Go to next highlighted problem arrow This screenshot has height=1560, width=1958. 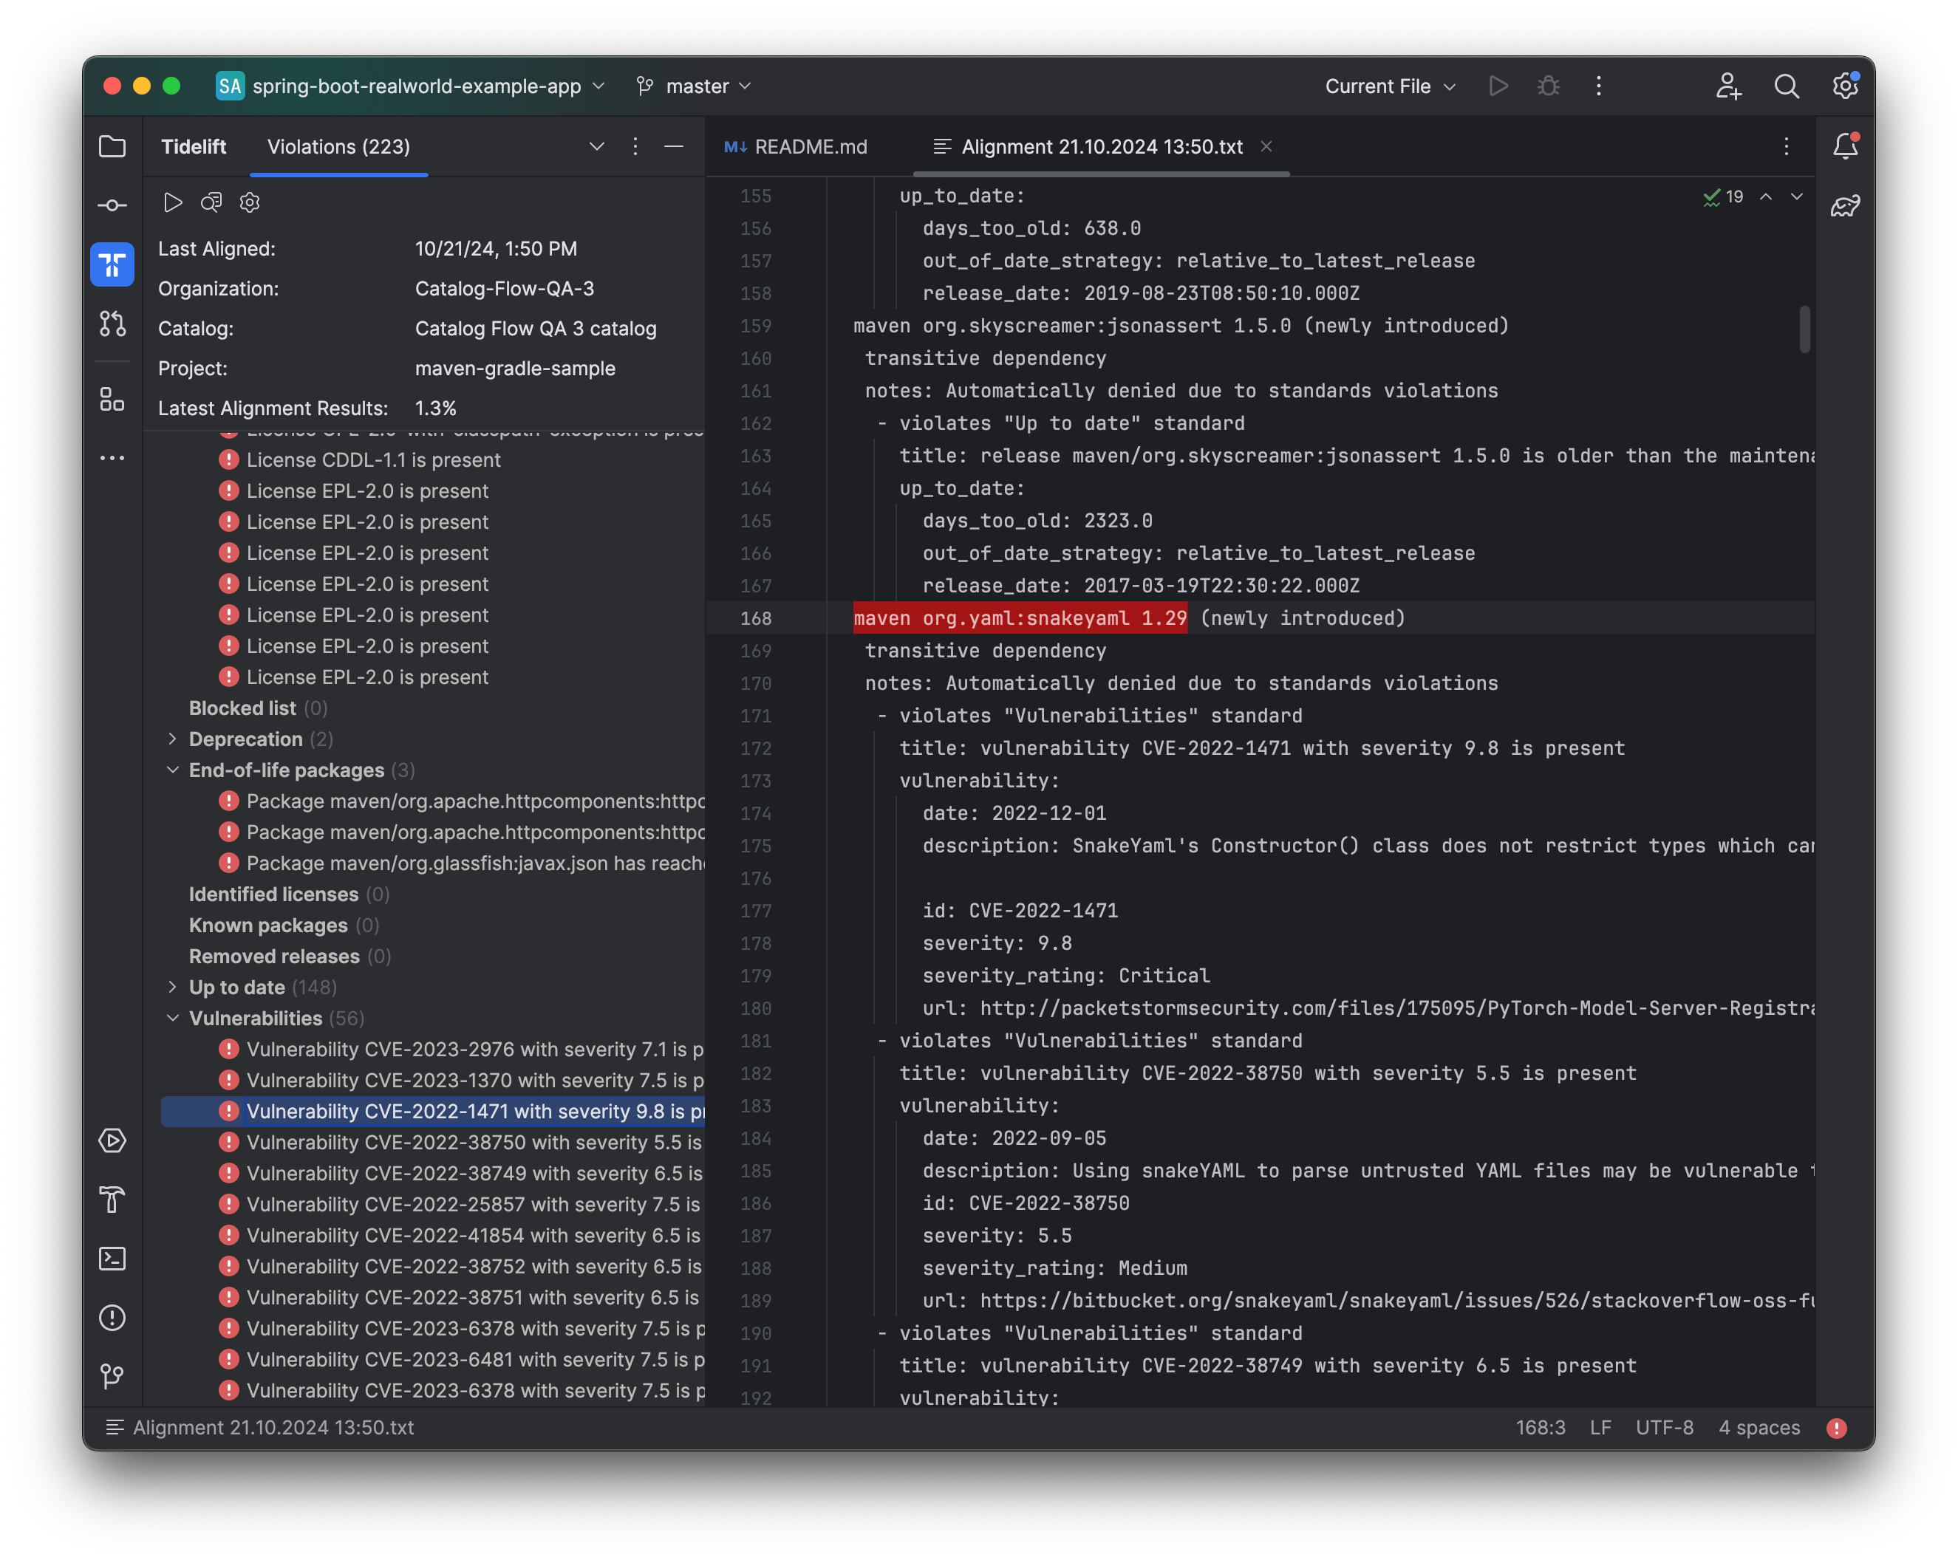pos(1796,196)
